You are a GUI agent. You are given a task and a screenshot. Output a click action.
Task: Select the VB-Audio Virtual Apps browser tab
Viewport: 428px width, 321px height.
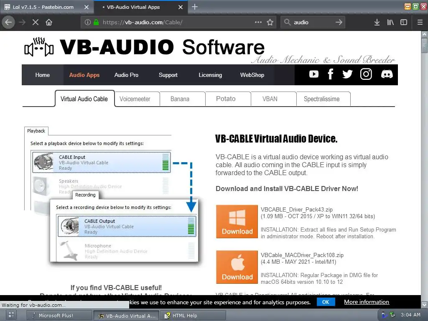click(140, 7)
